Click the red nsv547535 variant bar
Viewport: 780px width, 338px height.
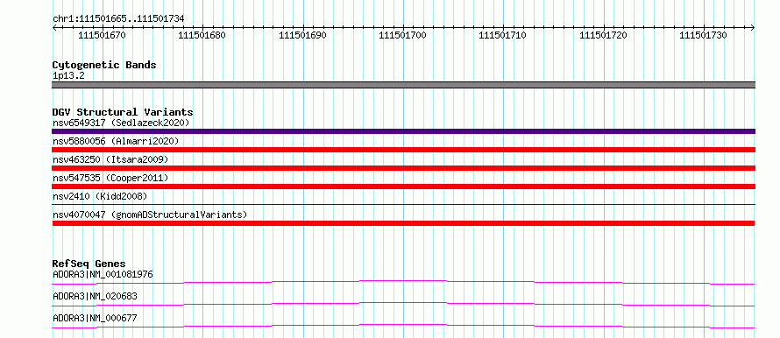pyautogui.click(x=403, y=187)
